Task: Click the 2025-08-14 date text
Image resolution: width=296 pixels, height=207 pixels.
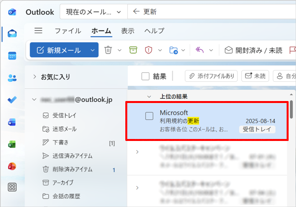Action: (260, 121)
